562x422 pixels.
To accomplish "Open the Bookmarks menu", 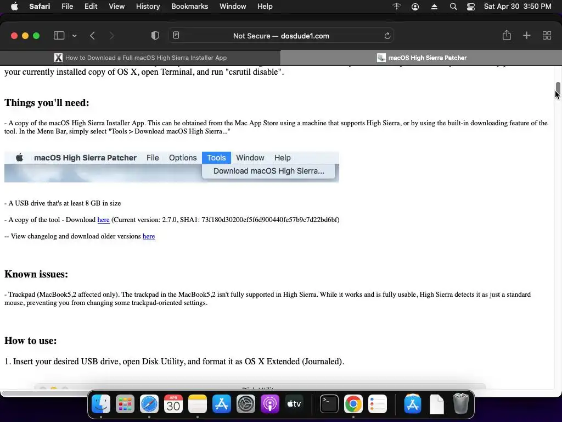I will [x=189, y=7].
